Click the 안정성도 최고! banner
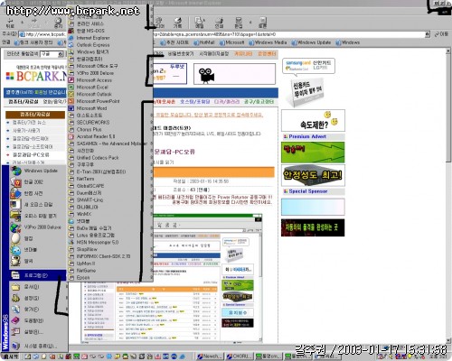The width and height of the screenshot is (452, 361). click(313, 175)
